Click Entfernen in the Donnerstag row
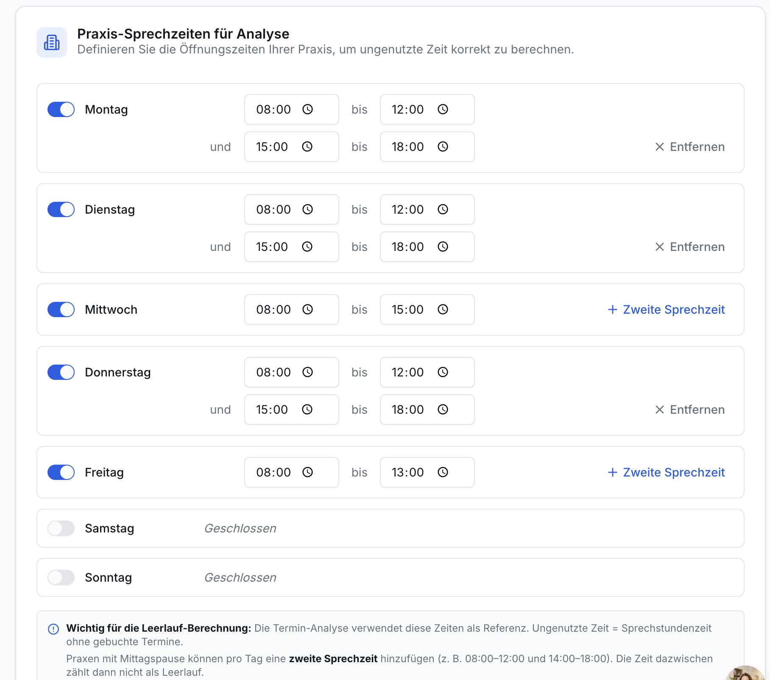770x680 pixels. pyautogui.click(x=690, y=410)
